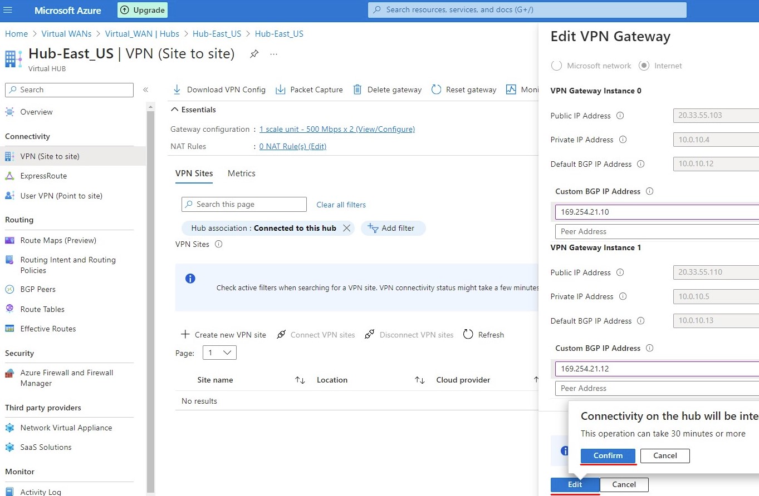Open the Azure portal hamburger menu
Viewport: 759px width, 496px height.
(x=8, y=11)
